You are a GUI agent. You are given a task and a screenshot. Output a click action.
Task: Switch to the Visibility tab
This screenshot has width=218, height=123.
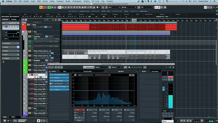(x=14, y=19)
